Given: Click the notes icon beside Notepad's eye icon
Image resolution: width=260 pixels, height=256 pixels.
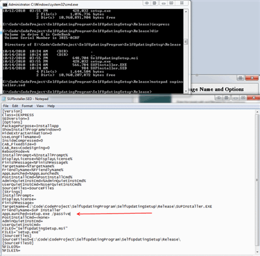Looking at the screenshot, I should (x=227, y=97).
